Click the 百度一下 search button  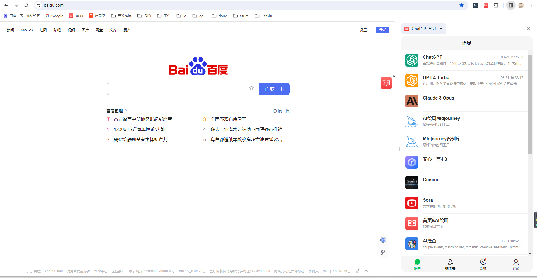pyautogui.click(x=275, y=89)
